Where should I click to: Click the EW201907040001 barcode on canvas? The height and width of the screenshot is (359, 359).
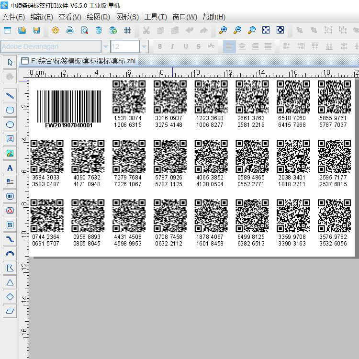tap(69, 109)
